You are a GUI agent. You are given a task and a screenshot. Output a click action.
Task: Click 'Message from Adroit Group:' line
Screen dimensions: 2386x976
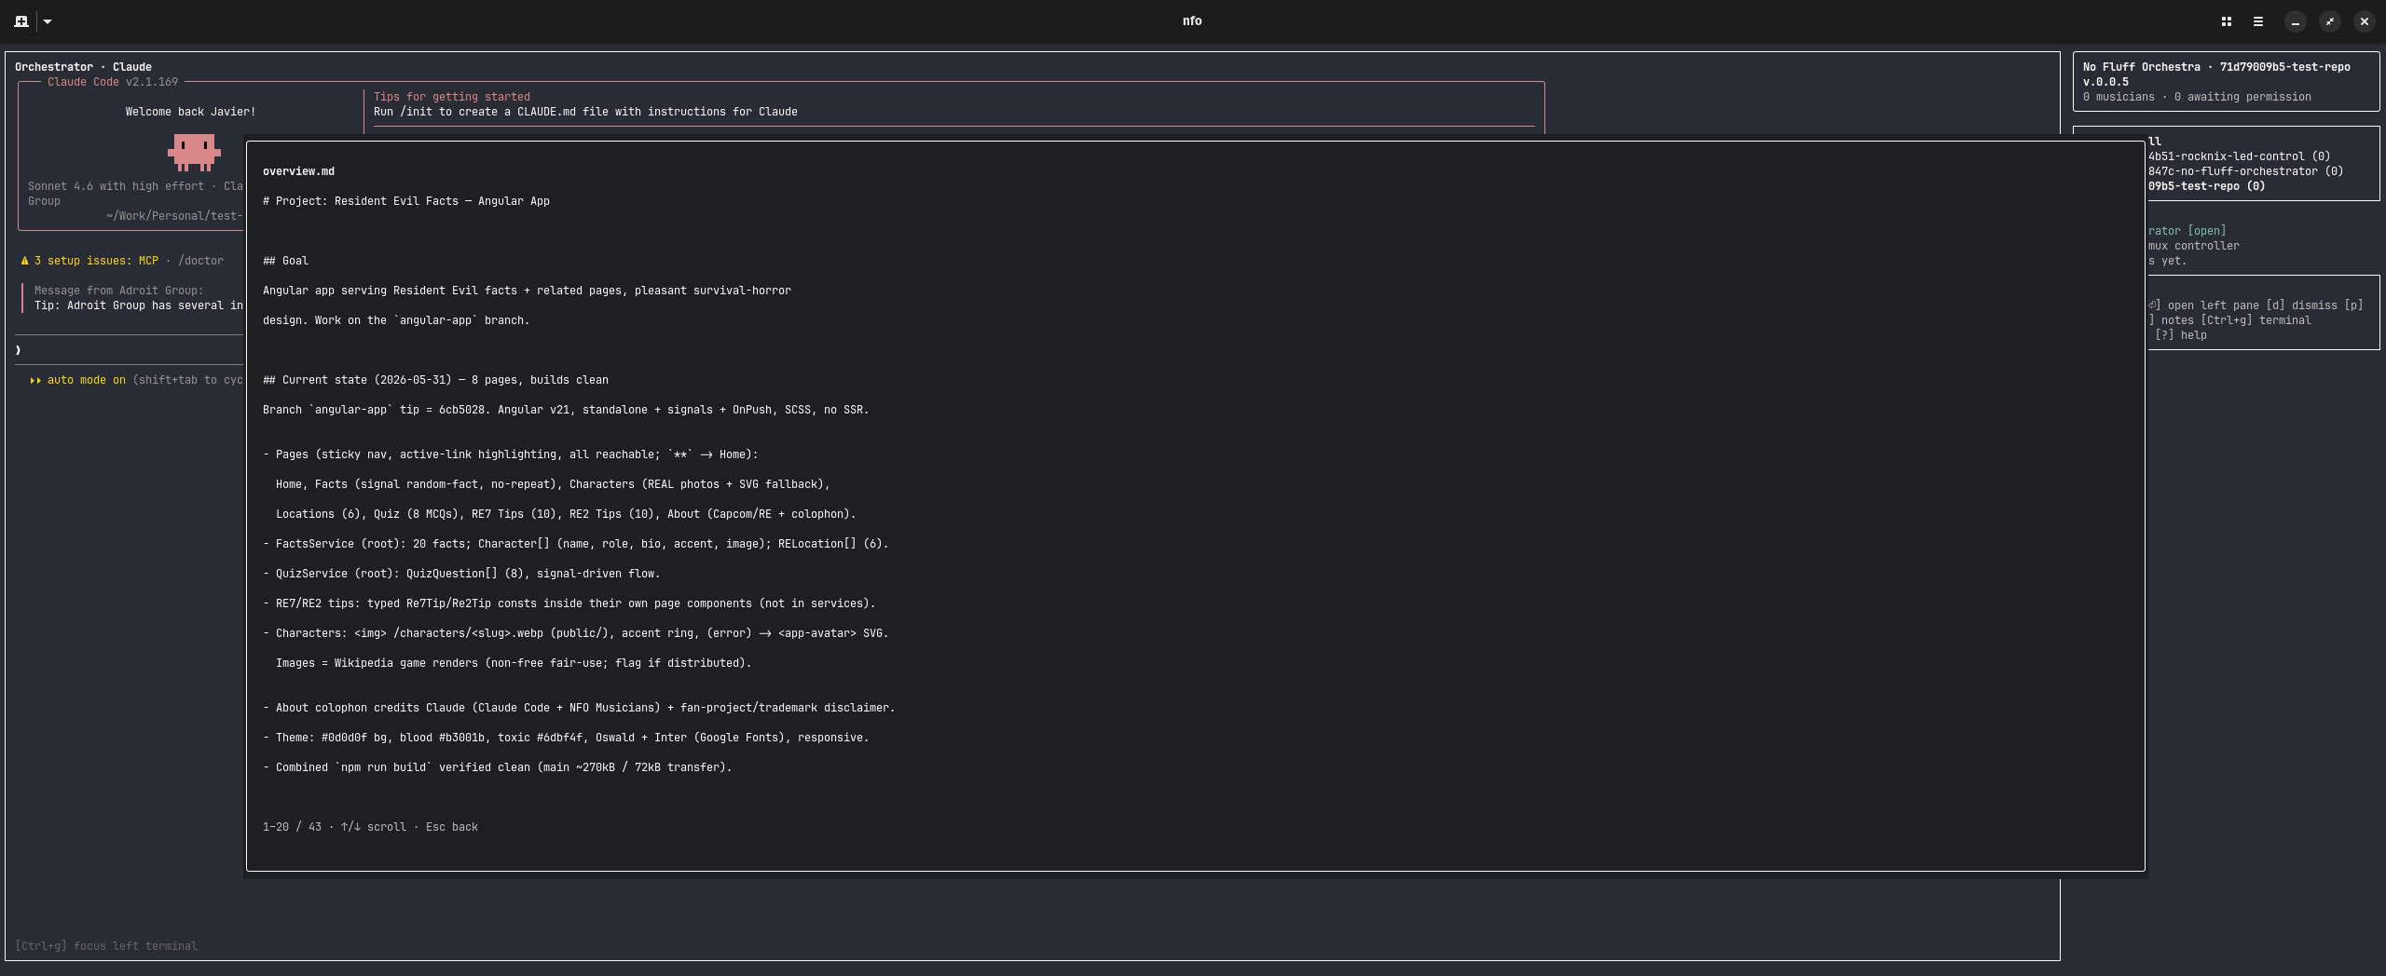[x=118, y=291]
